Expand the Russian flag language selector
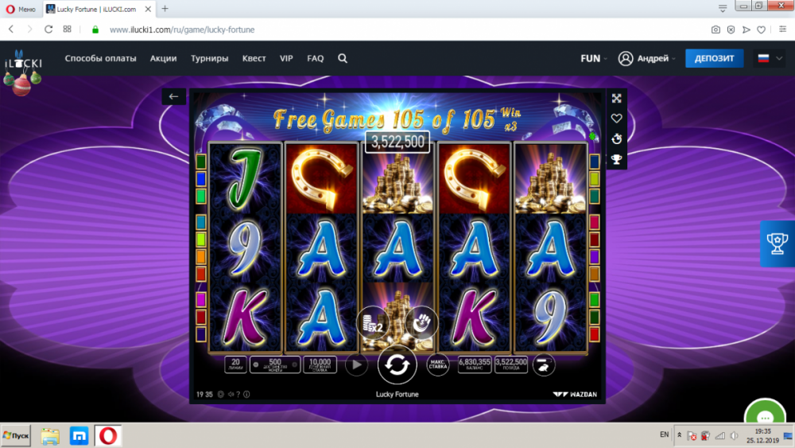 point(770,58)
